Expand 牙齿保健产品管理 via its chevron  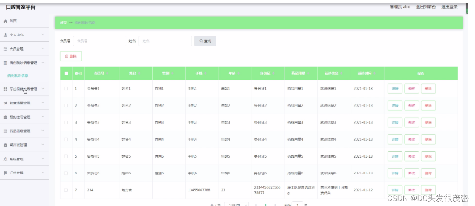43,89
